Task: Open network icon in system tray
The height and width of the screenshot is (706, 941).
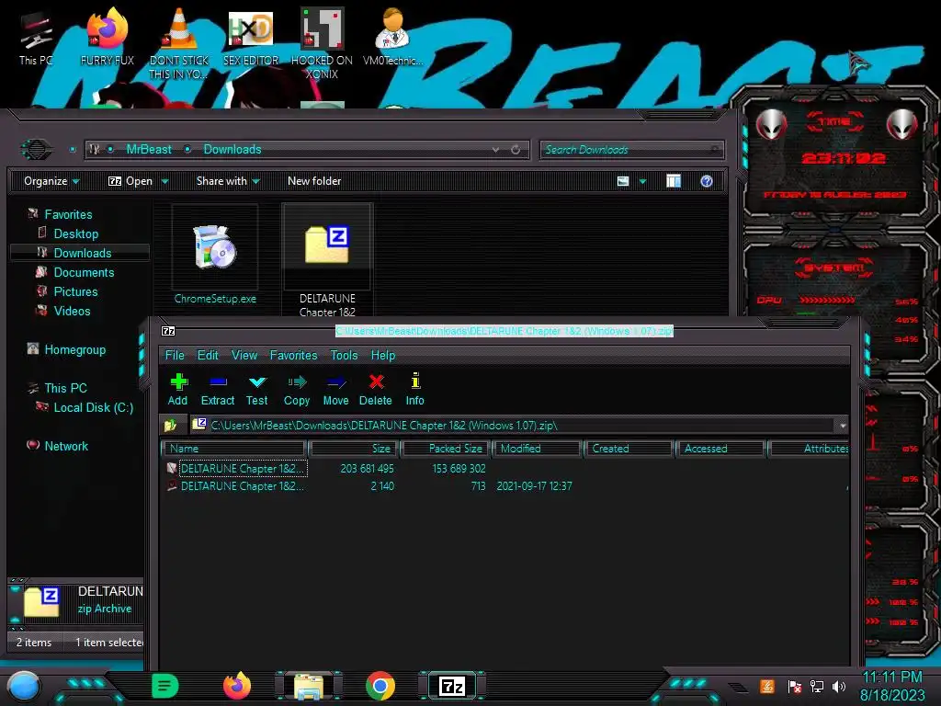Action: (x=817, y=686)
